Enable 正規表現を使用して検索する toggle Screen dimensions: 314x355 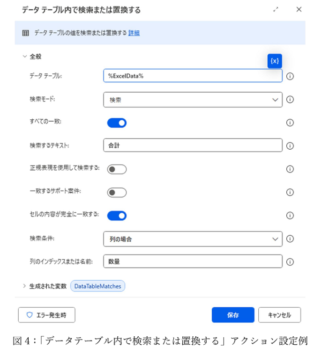117,169
